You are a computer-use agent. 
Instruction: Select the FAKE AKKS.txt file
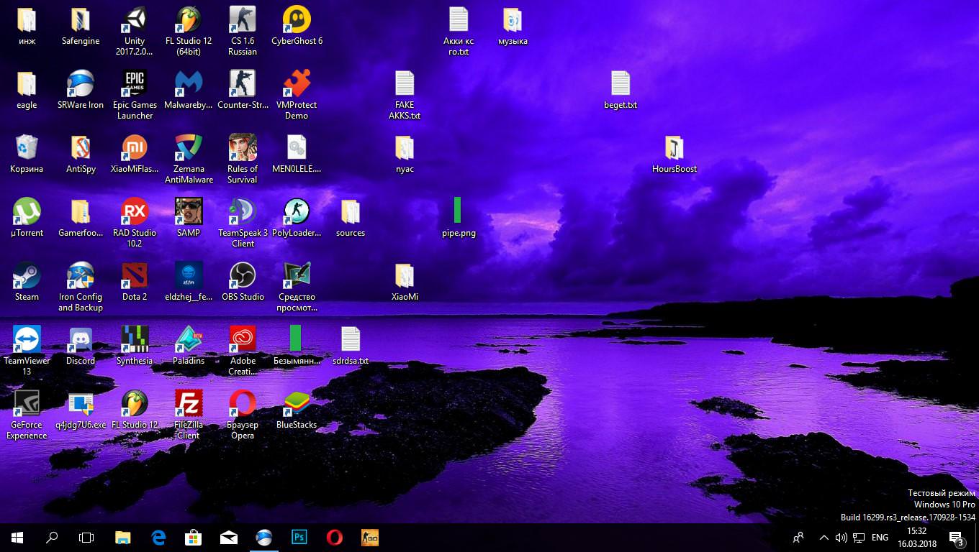point(405,96)
